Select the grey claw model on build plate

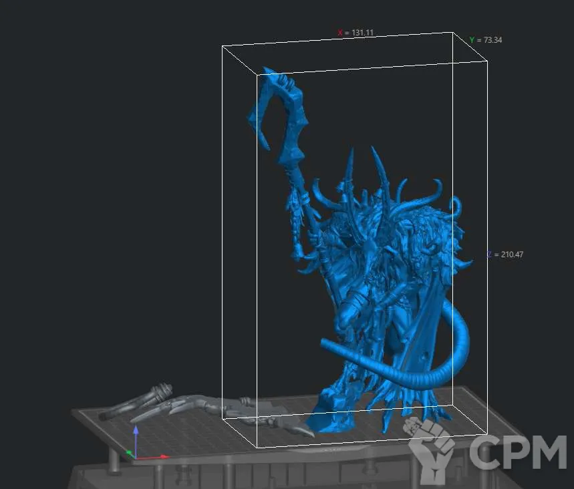(200, 407)
